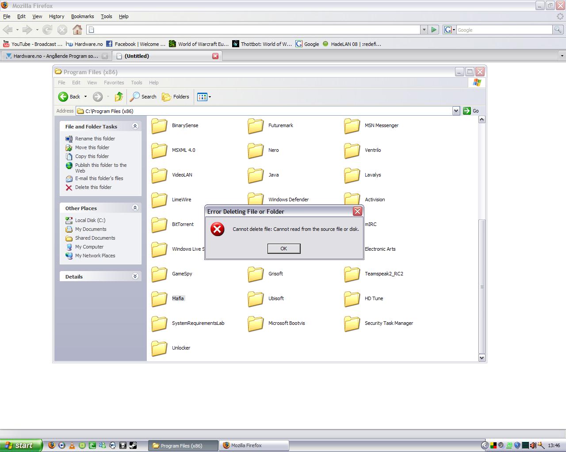Select the folder name Security Task Manager
Image resolution: width=566 pixels, height=452 pixels.
pos(389,323)
